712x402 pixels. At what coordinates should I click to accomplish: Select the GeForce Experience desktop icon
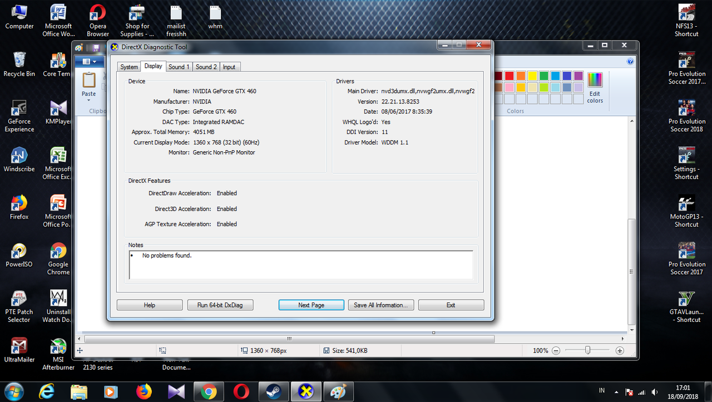point(19,116)
